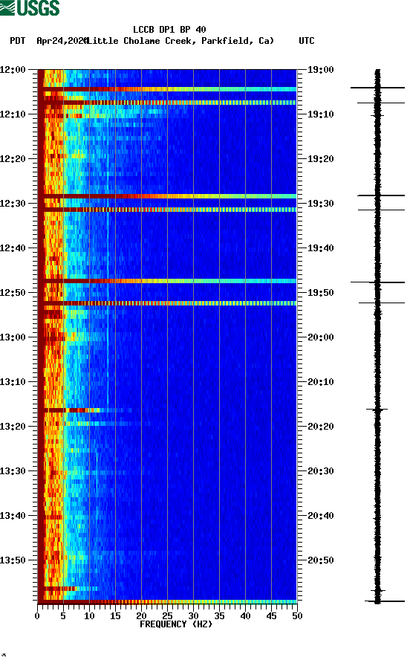Screen dimensions: 410x663
Task: Click the 20:50 UTC time label
Action: click(321, 560)
